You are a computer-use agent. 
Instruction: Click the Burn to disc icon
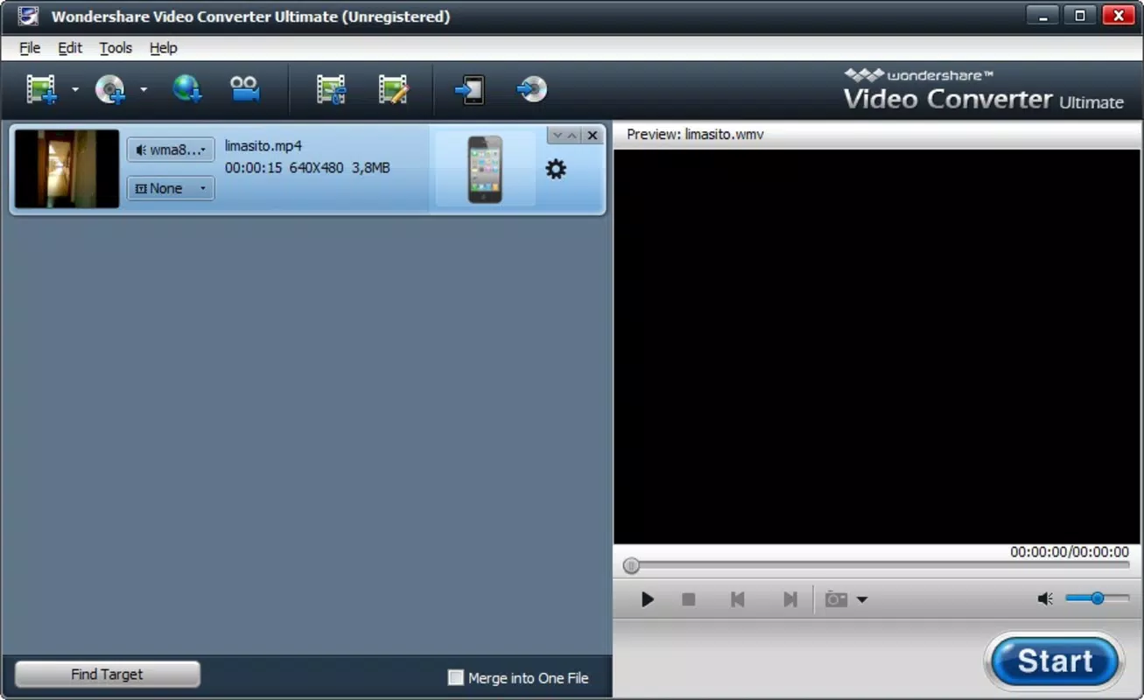click(x=532, y=89)
